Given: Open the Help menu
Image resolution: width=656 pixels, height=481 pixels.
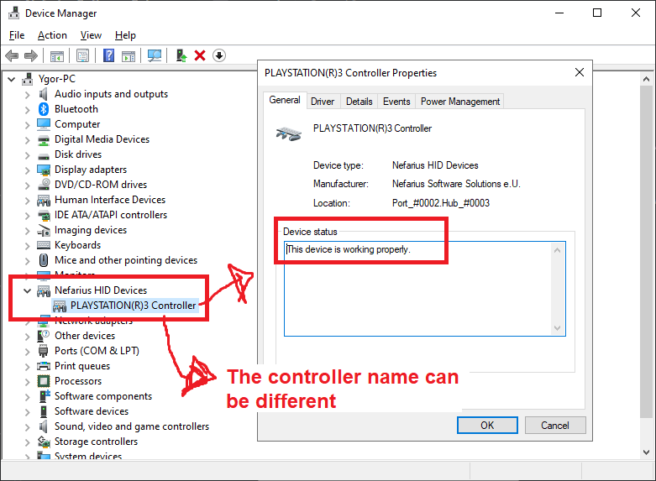Looking at the screenshot, I should [x=125, y=35].
